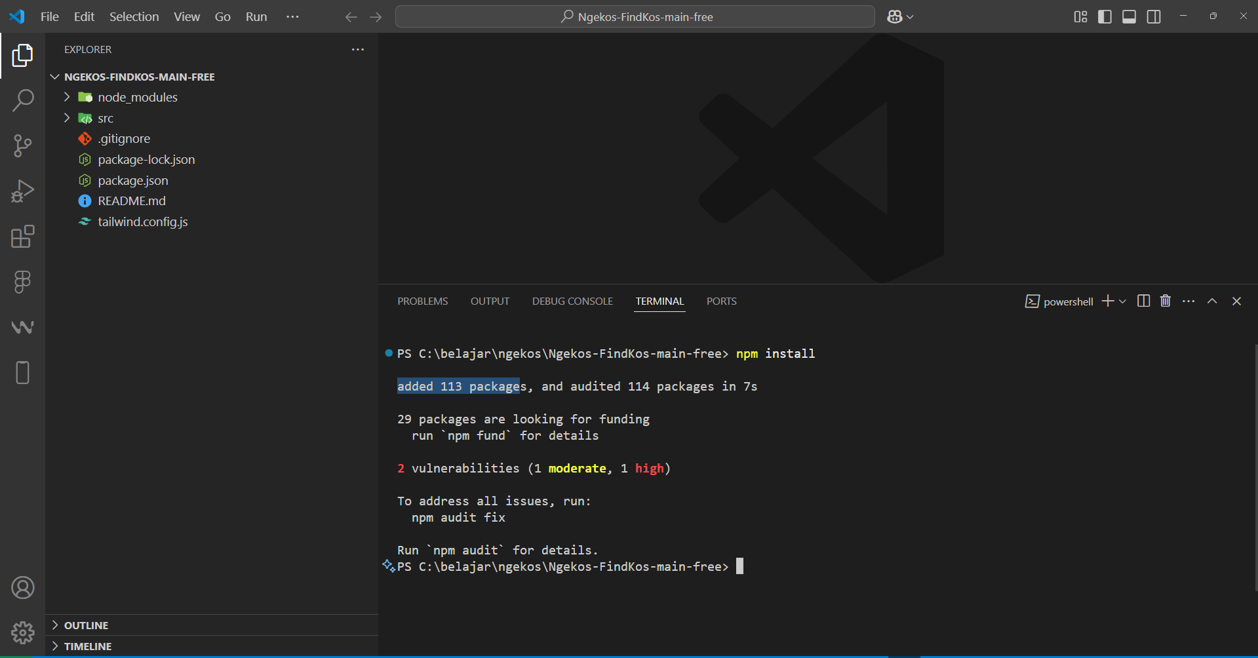The image size is (1258, 658).
Task: Expand the TIMELINE section
Action: (x=55, y=646)
